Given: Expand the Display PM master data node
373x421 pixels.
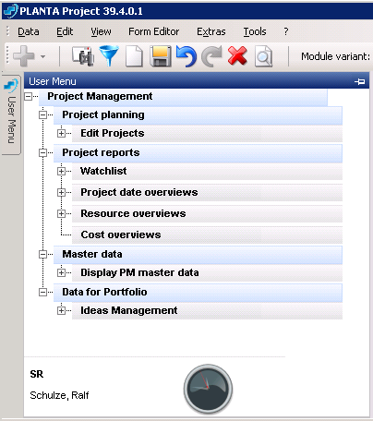Looking at the screenshot, I should click(x=61, y=273).
